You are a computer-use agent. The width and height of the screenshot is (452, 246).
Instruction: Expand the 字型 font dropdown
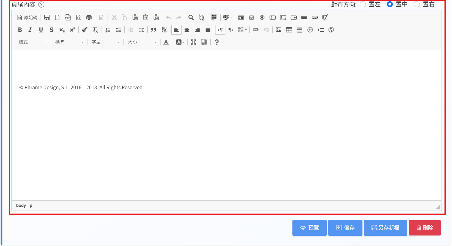[x=106, y=42]
